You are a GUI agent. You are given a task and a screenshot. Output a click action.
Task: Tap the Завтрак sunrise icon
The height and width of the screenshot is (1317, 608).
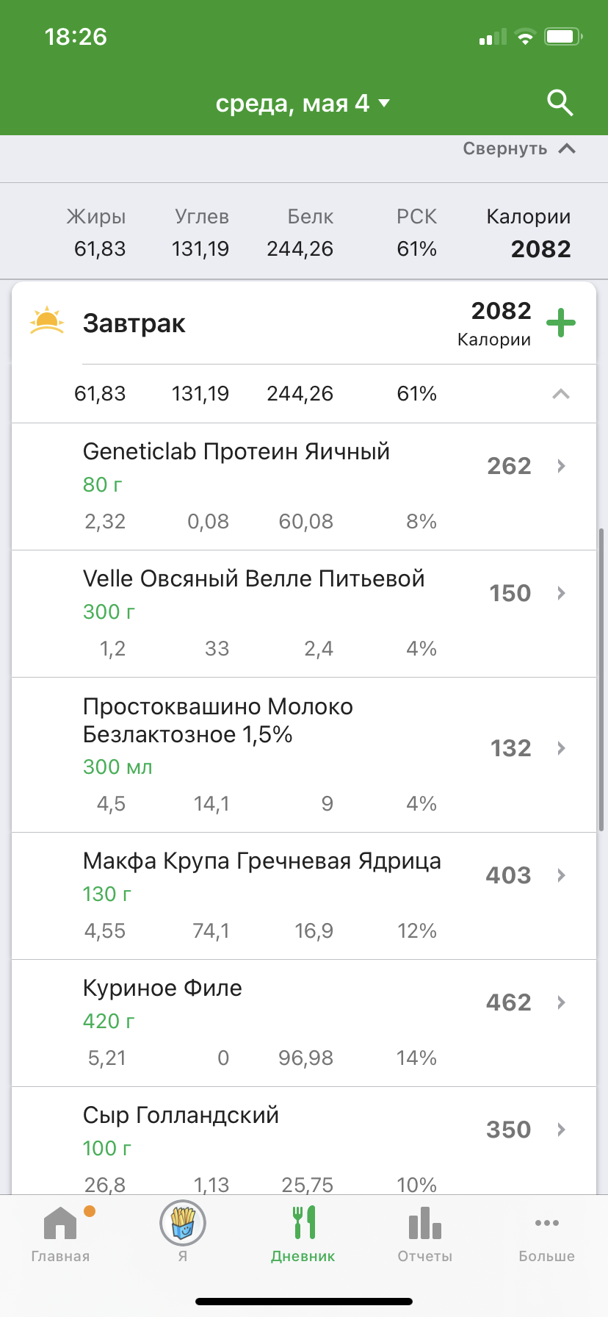point(47,320)
